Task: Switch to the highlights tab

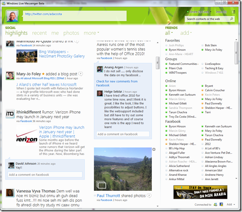Action: (16, 33)
